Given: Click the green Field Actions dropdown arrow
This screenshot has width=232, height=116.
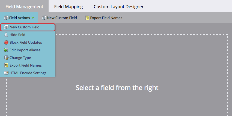Looking at the screenshot, I should [x=33, y=18].
